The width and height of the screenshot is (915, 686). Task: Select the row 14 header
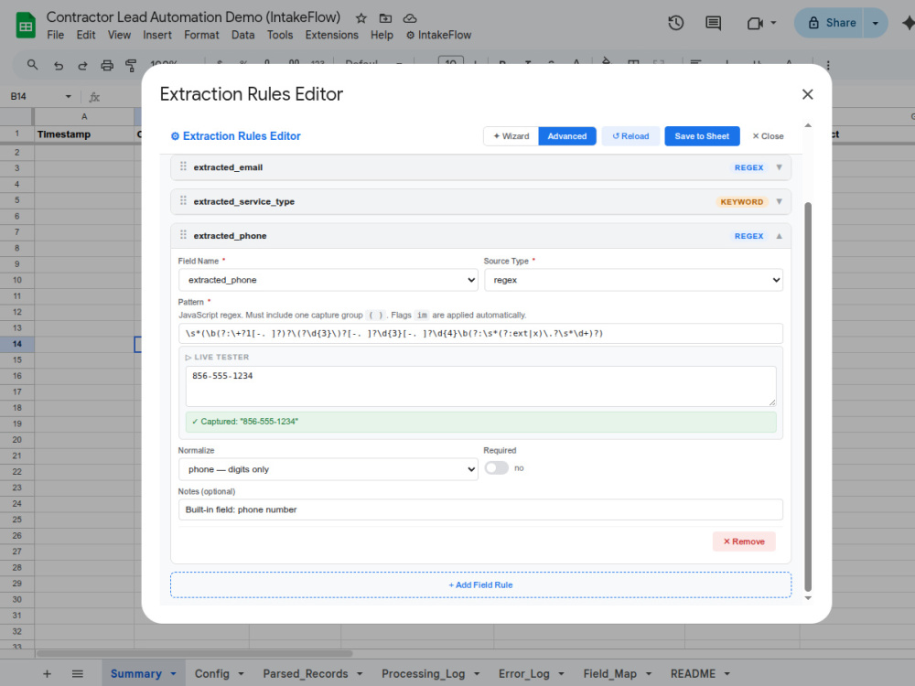[x=16, y=344]
